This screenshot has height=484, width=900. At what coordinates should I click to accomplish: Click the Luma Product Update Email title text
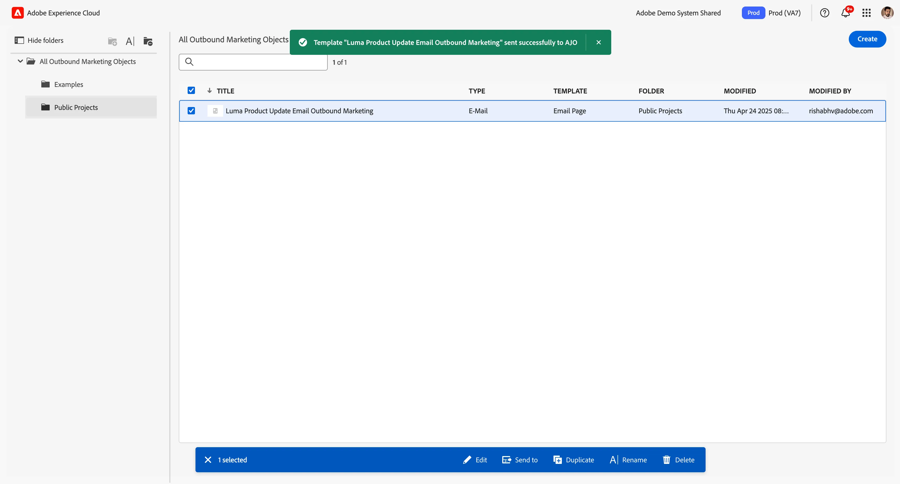(299, 111)
